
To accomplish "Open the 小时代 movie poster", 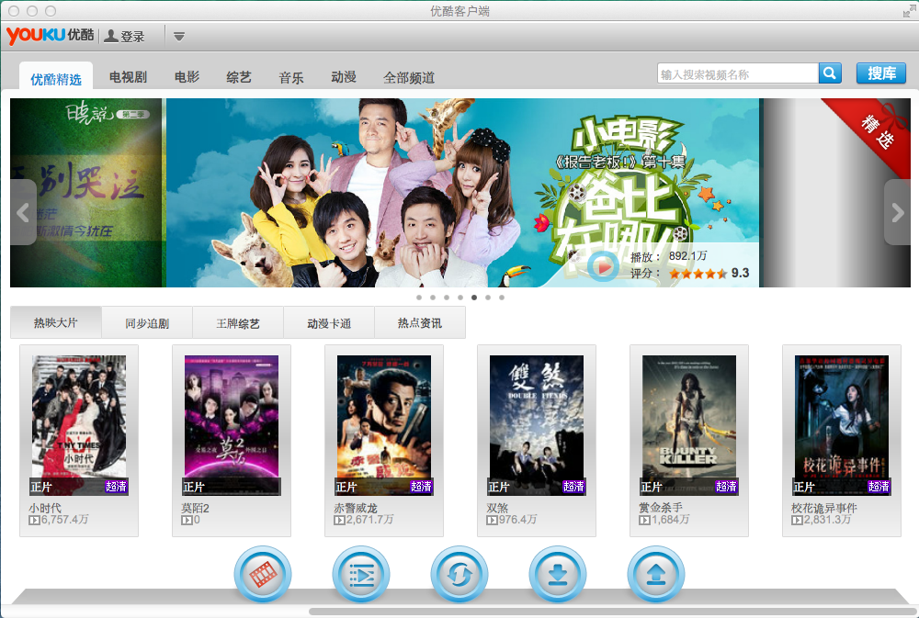I will pyautogui.click(x=79, y=425).
